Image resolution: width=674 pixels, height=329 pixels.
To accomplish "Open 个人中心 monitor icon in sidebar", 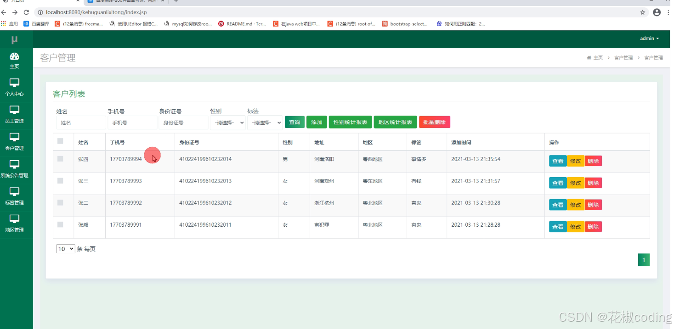I will [14, 83].
